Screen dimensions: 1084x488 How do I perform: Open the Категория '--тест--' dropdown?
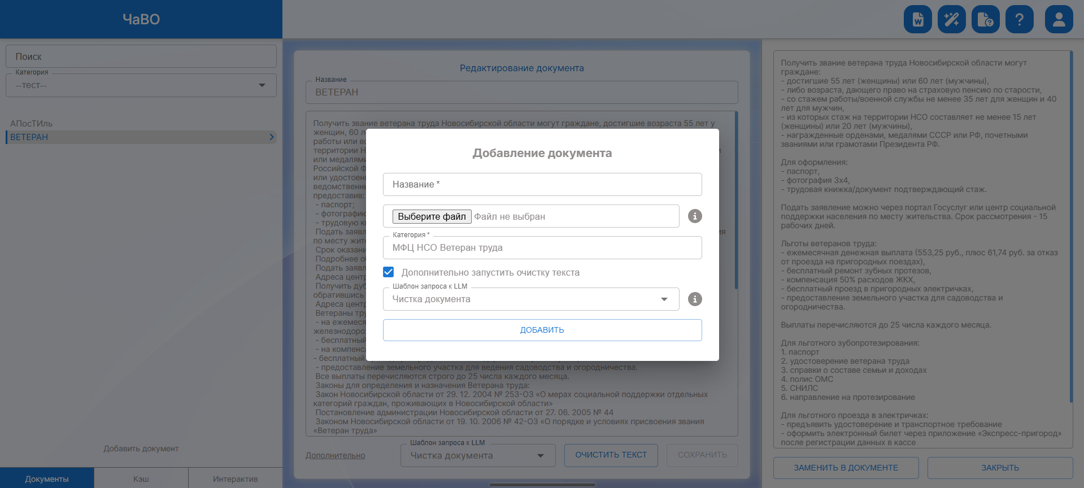click(262, 85)
